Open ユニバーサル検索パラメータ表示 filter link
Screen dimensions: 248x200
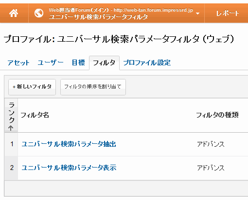click(x=69, y=168)
